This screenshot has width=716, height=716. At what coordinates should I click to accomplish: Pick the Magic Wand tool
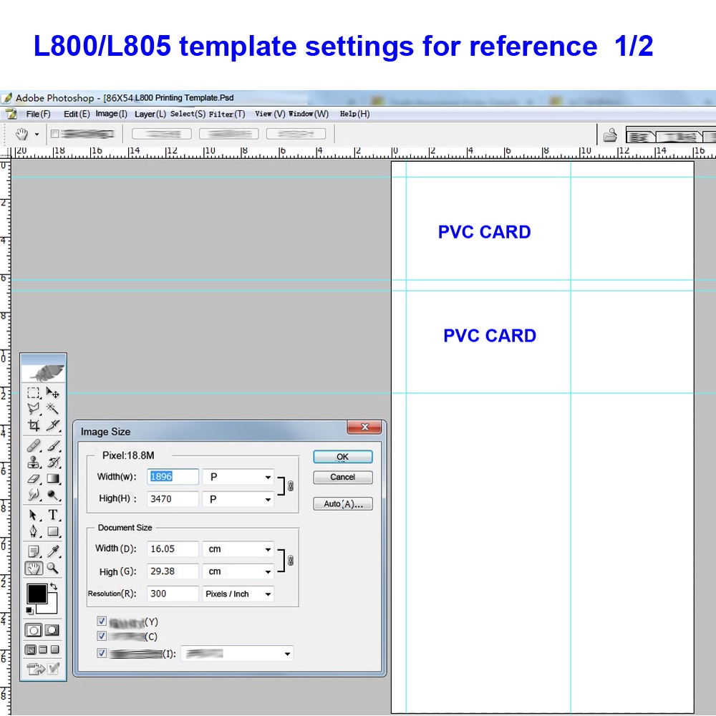(x=53, y=408)
